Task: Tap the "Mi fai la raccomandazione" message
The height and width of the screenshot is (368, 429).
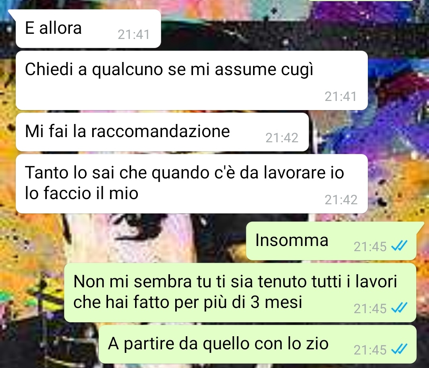Action: (x=162, y=132)
